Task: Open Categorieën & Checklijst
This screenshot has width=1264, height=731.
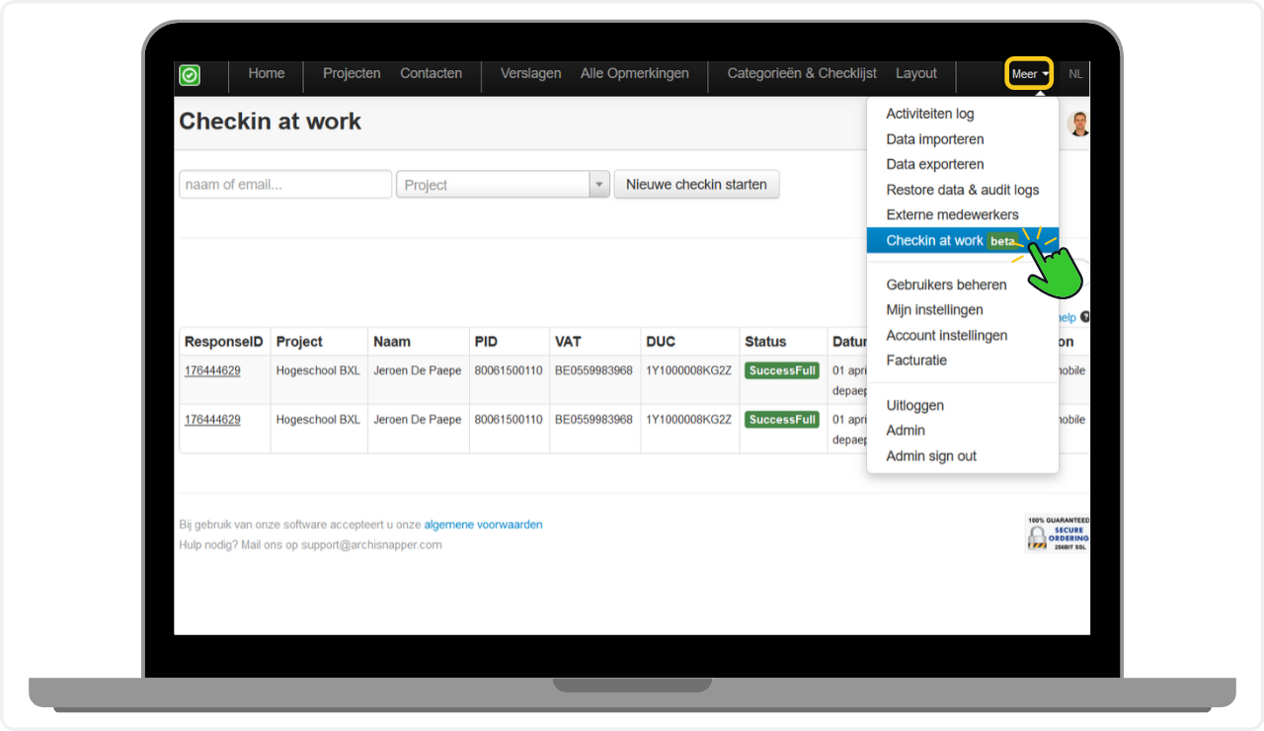Action: coord(802,73)
